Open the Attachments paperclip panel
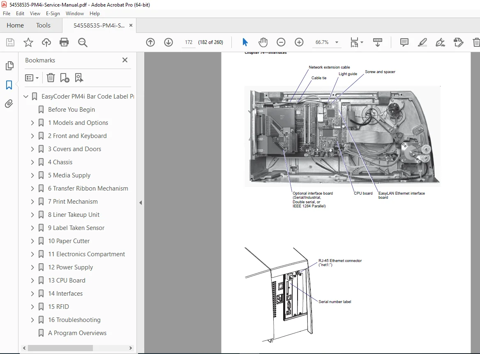This screenshot has width=480, height=354. tap(9, 104)
